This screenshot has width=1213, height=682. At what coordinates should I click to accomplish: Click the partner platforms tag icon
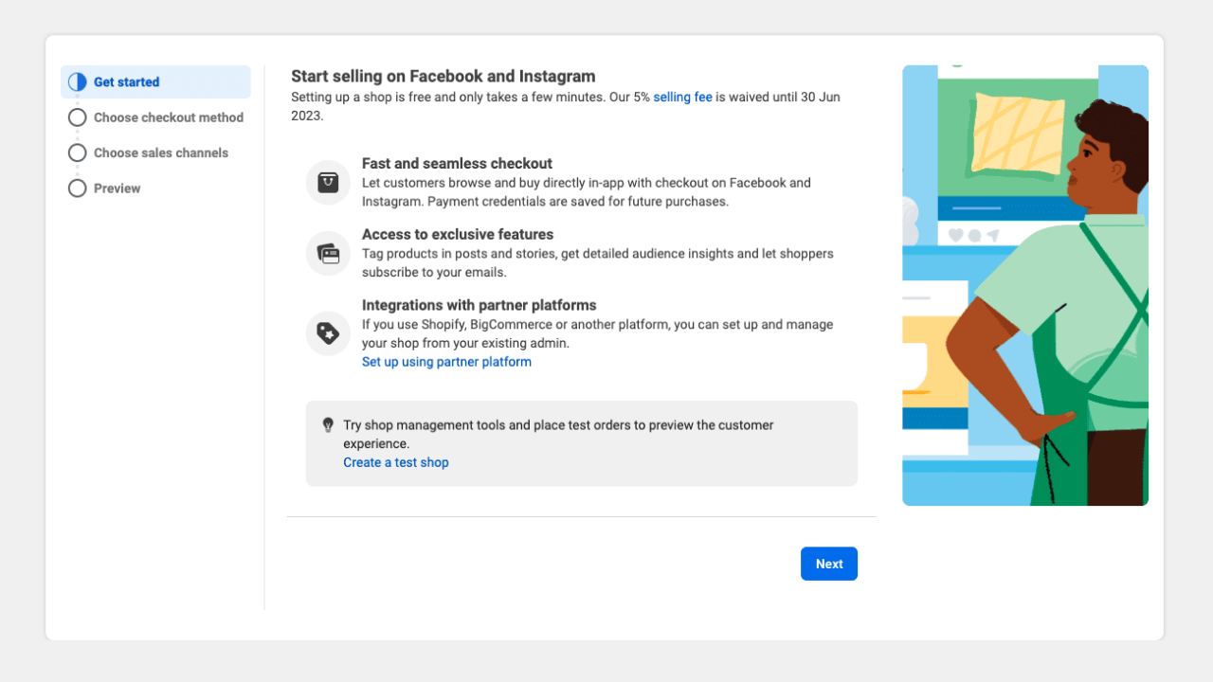[328, 333]
